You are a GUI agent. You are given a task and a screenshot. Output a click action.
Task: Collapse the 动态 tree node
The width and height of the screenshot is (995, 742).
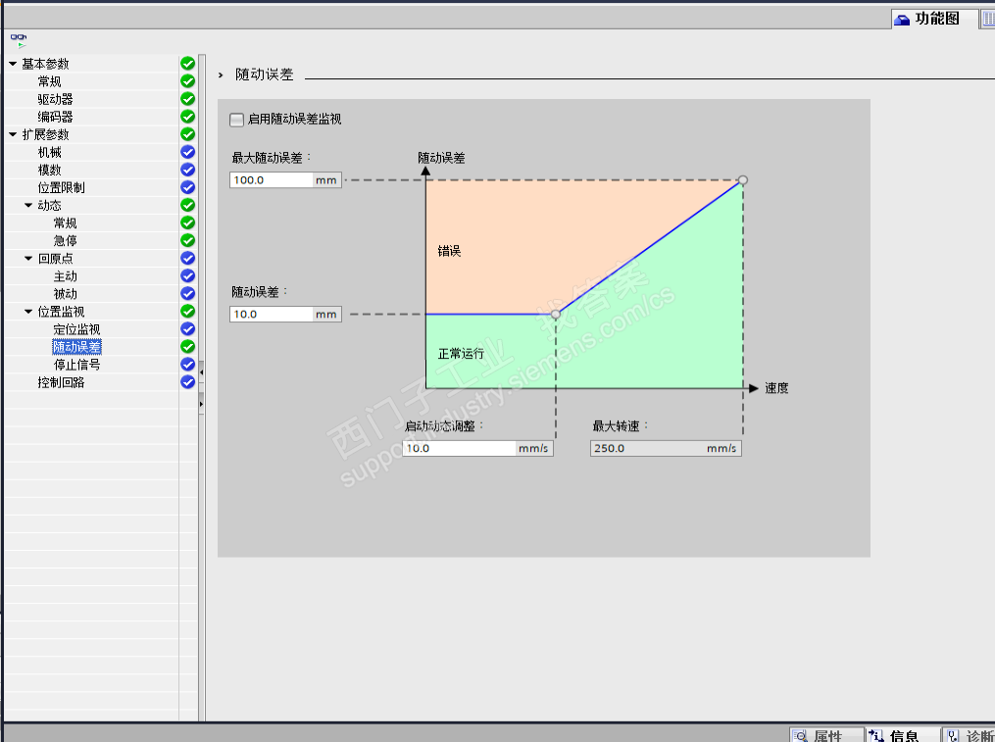(x=28, y=205)
